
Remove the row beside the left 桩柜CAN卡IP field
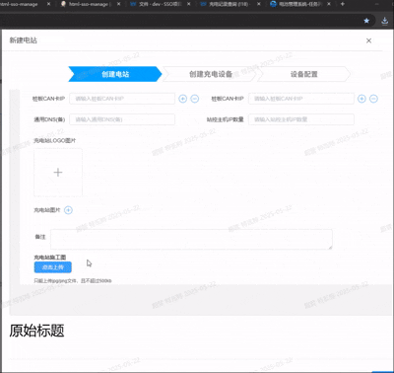(195, 99)
